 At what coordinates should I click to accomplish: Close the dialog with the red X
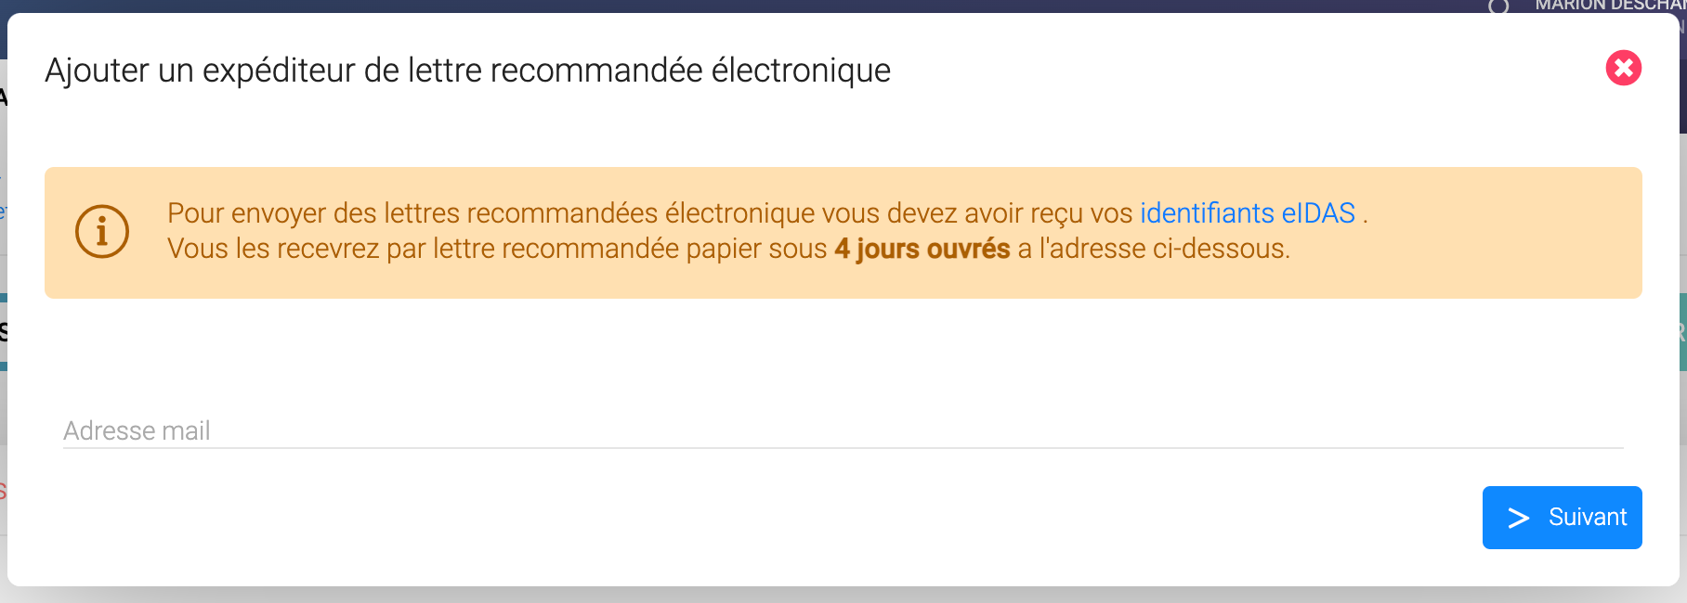[1623, 68]
